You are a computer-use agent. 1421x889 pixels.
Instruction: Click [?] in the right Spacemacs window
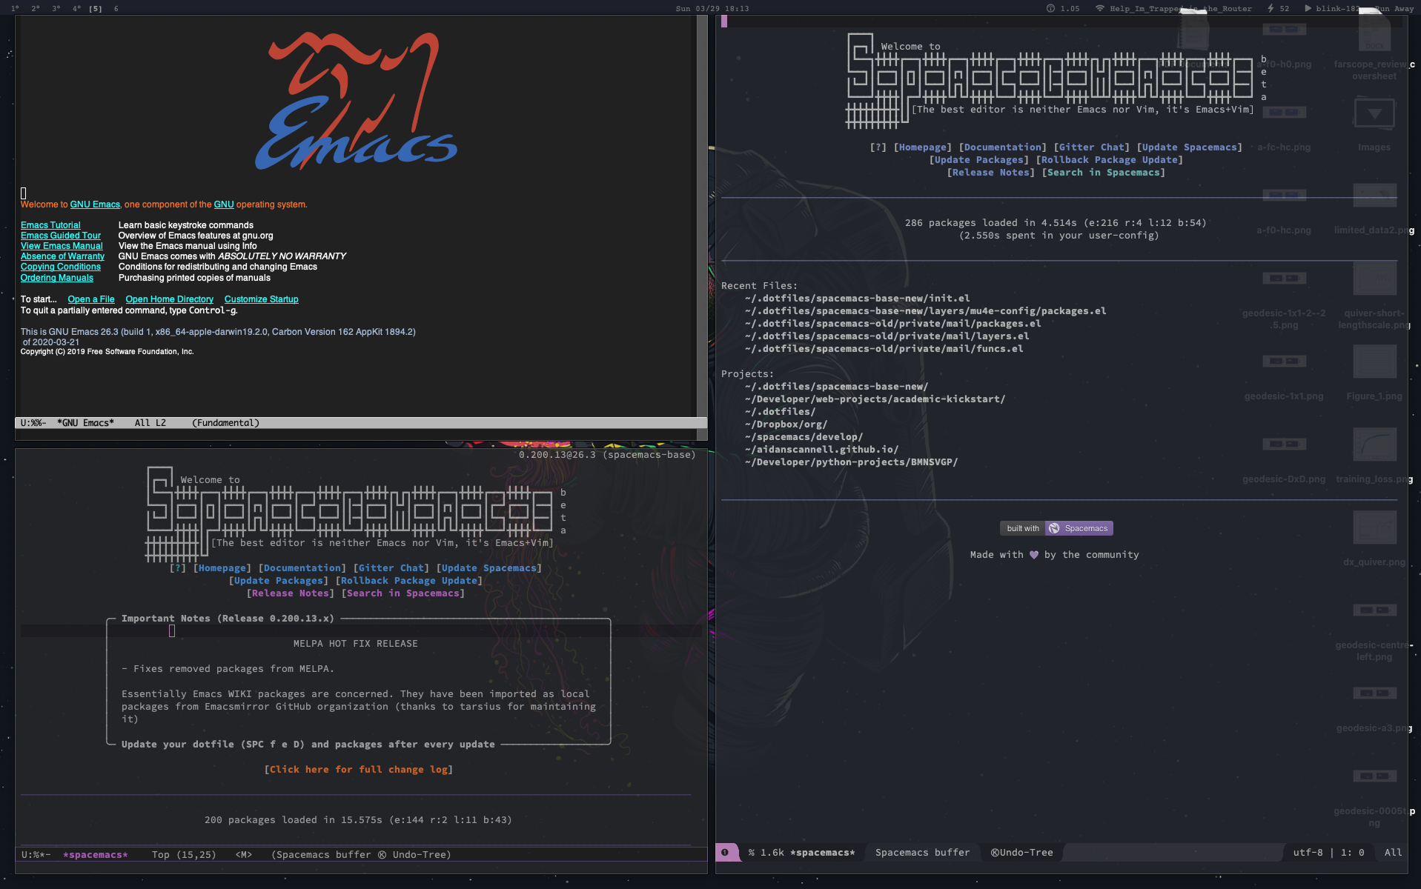tap(878, 147)
